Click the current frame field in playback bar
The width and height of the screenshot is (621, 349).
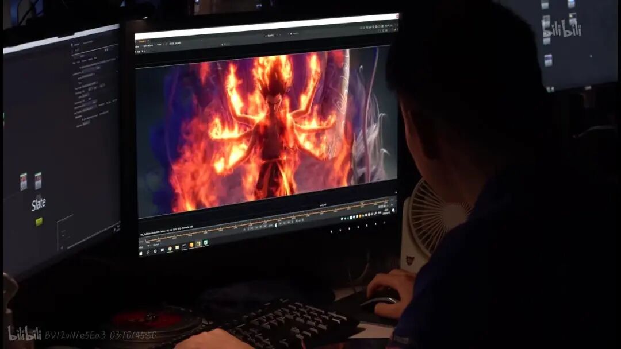(x=276, y=225)
